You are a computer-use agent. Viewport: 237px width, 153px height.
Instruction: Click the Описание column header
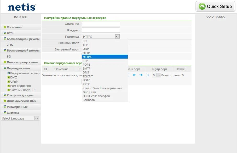pos(61,69)
